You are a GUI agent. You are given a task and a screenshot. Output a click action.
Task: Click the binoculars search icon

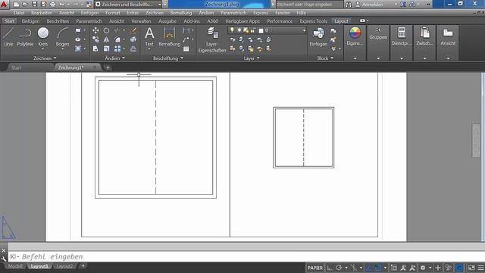(349, 5)
